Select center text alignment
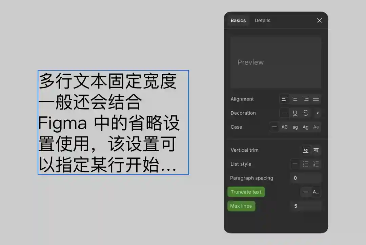 295,99
